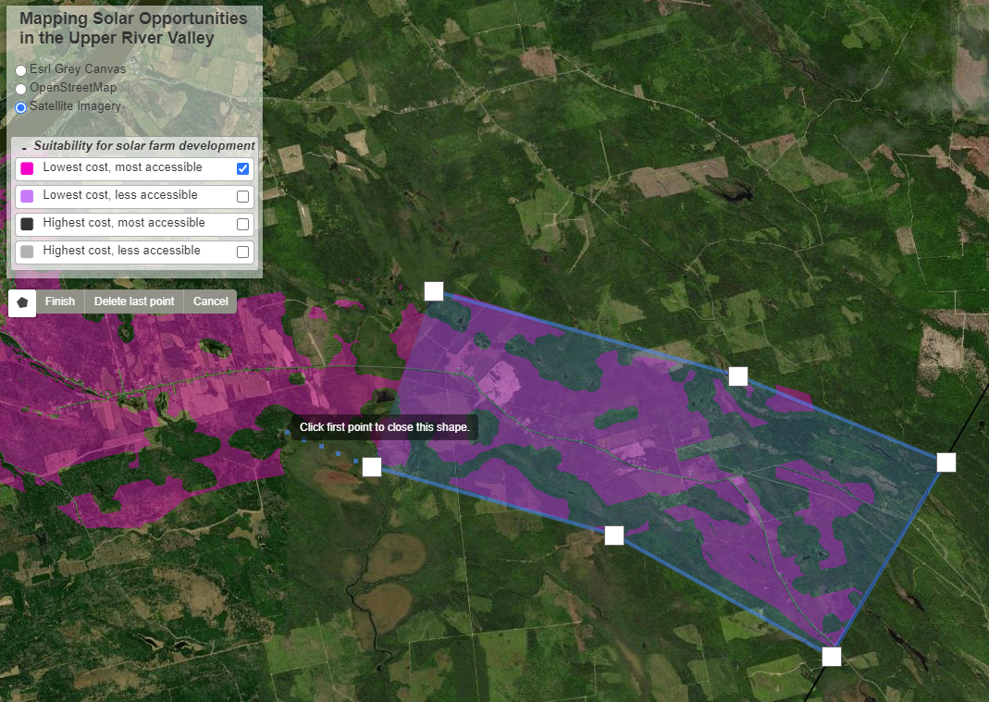Collapse Suitability for solar farm development legend
989x702 pixels.
[x=24, y=146]
